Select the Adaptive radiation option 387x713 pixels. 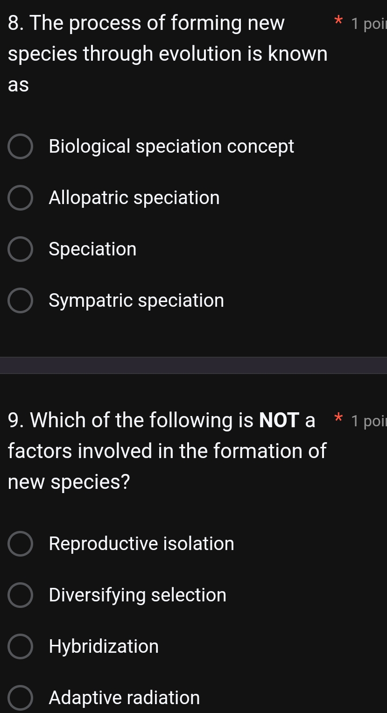click(x=124, y=698)
